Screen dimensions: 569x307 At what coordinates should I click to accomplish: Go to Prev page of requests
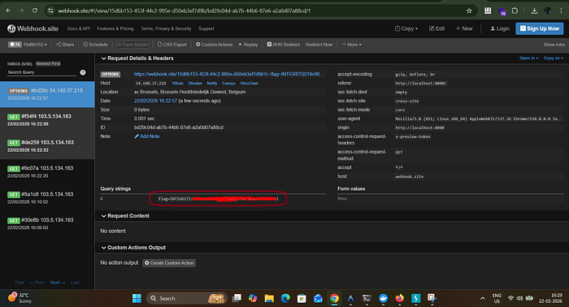[x=37, y=283]
